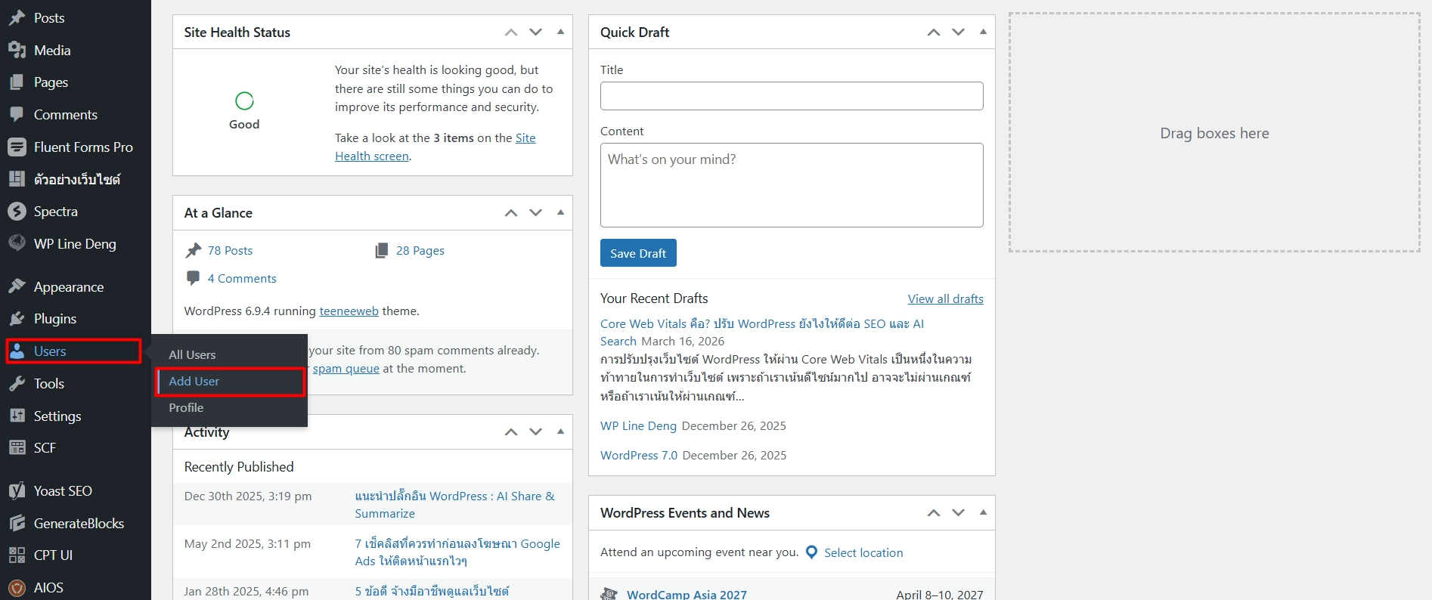This screenshot has height=600, width=1432.
Task: Click the Users person icon
Action: 17,351
